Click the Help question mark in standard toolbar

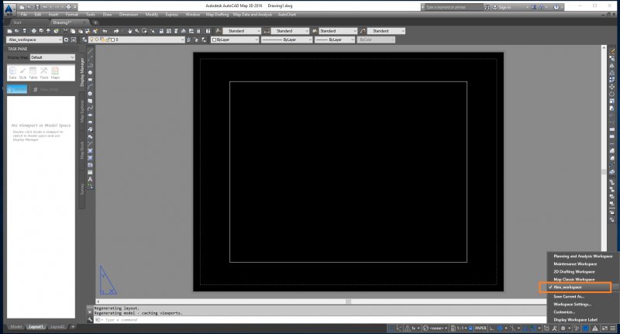[208, 31]
